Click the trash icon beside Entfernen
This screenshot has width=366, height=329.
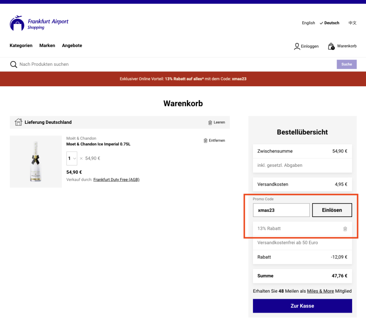click(206, 141)
